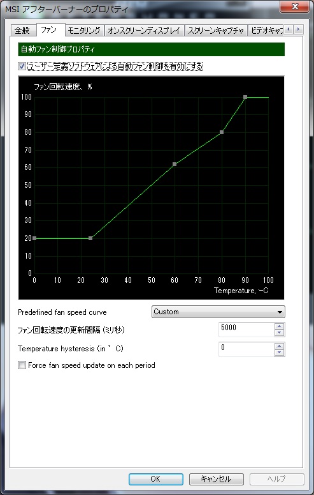Viewport: 314px width, 495px height.
Task: Click the fan speed update interval field
Action: [246, 330]
